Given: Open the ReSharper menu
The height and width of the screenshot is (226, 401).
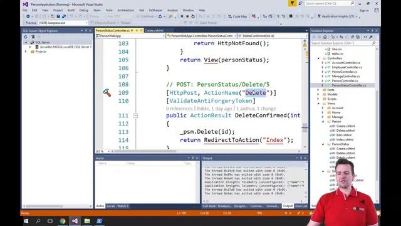Looking at the screenshot, I should click(155, 10).
